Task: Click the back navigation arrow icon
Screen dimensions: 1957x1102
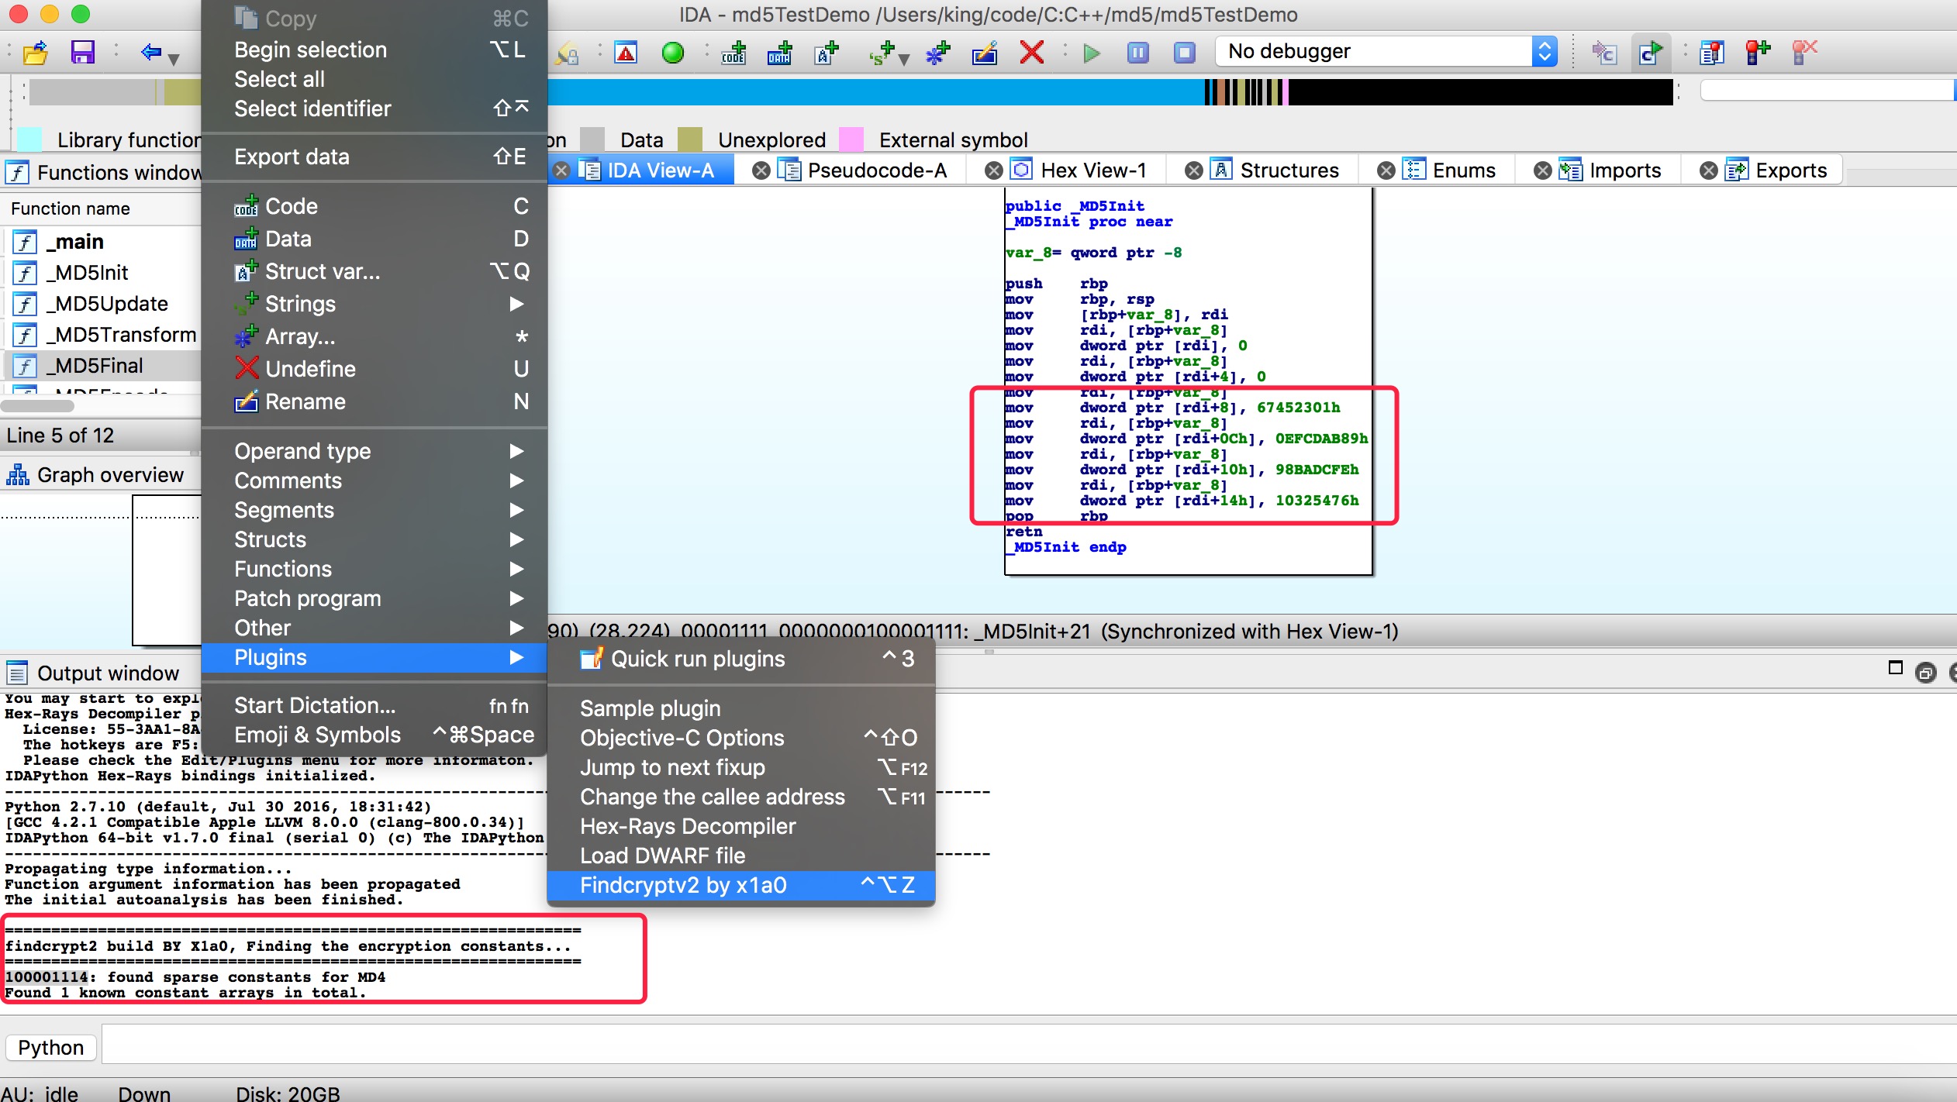Action: click(x=151, y=53)
